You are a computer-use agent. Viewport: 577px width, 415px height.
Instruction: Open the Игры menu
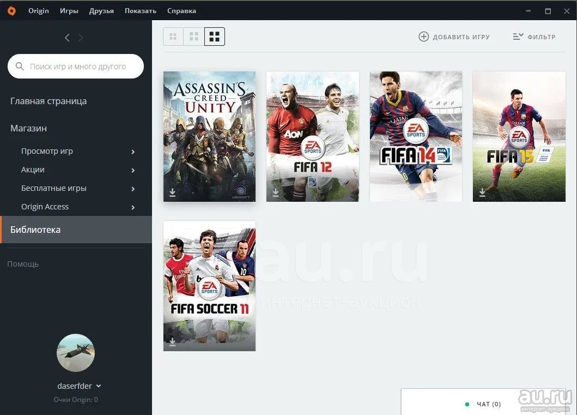(69, 11)
